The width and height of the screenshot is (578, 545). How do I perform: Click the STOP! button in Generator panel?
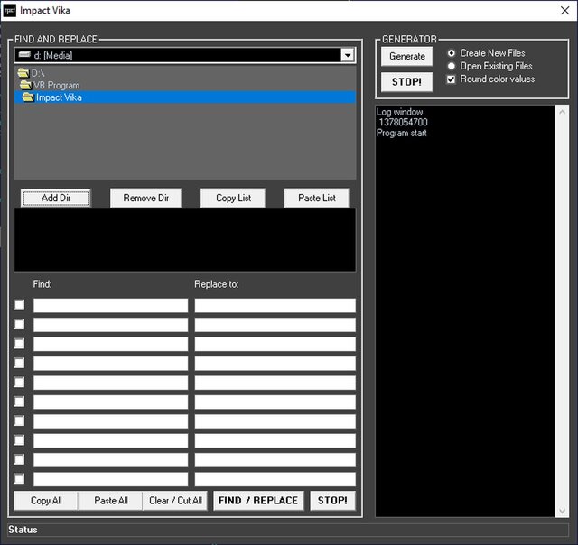pyautogui.click(x=406, y=82)
